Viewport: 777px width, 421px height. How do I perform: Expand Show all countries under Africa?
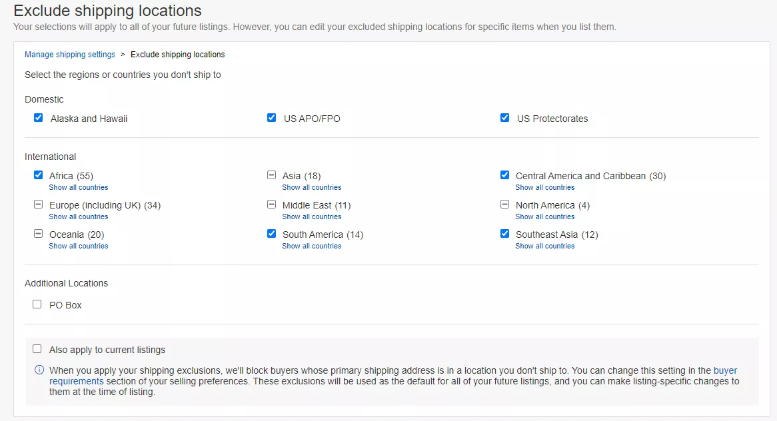[78, 188]
